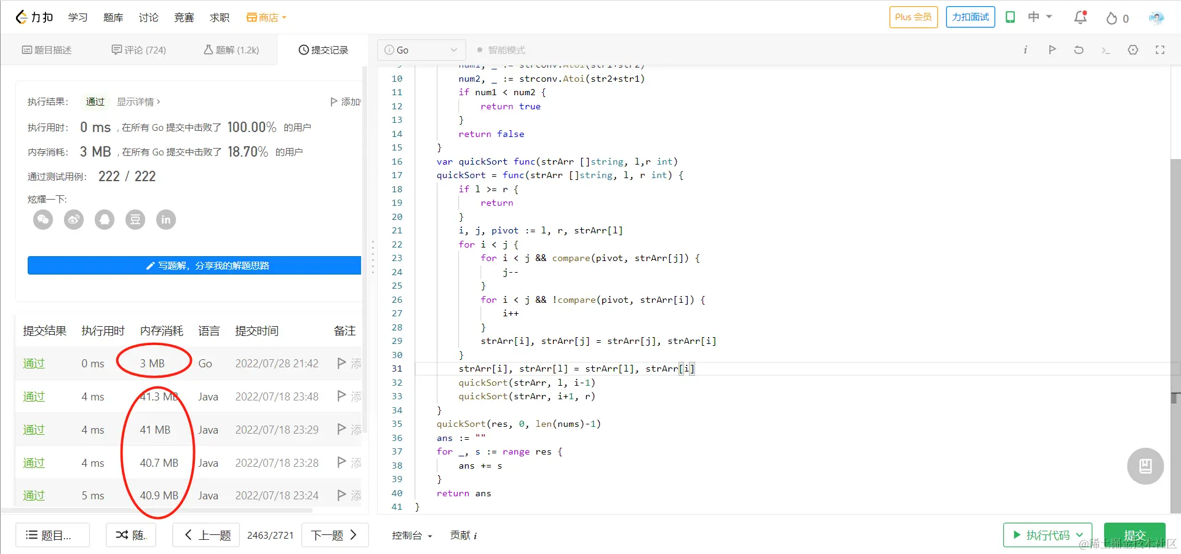Open 讨论 in top navigation
This screenshot has width=1181, height=554.
[x=148, y=17]
